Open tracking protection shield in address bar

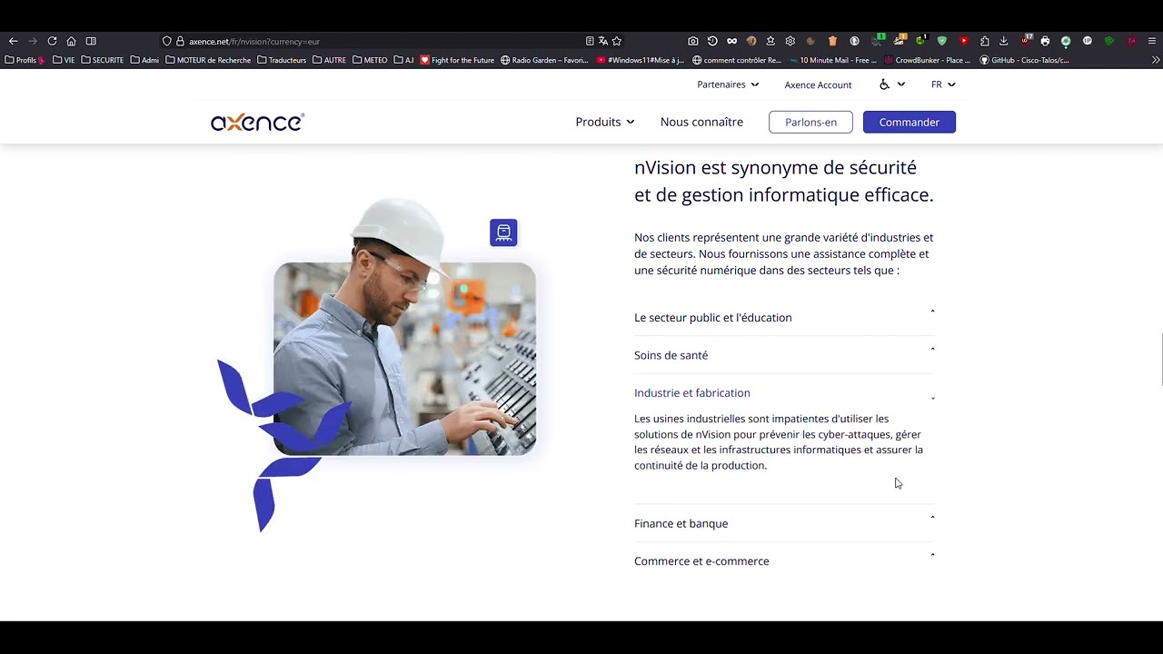[x=166, y=41]
